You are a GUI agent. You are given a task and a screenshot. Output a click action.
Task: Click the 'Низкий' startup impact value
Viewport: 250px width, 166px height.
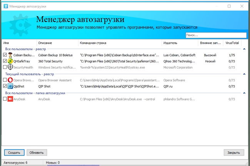pyautogui.click(x=210, y=61)
